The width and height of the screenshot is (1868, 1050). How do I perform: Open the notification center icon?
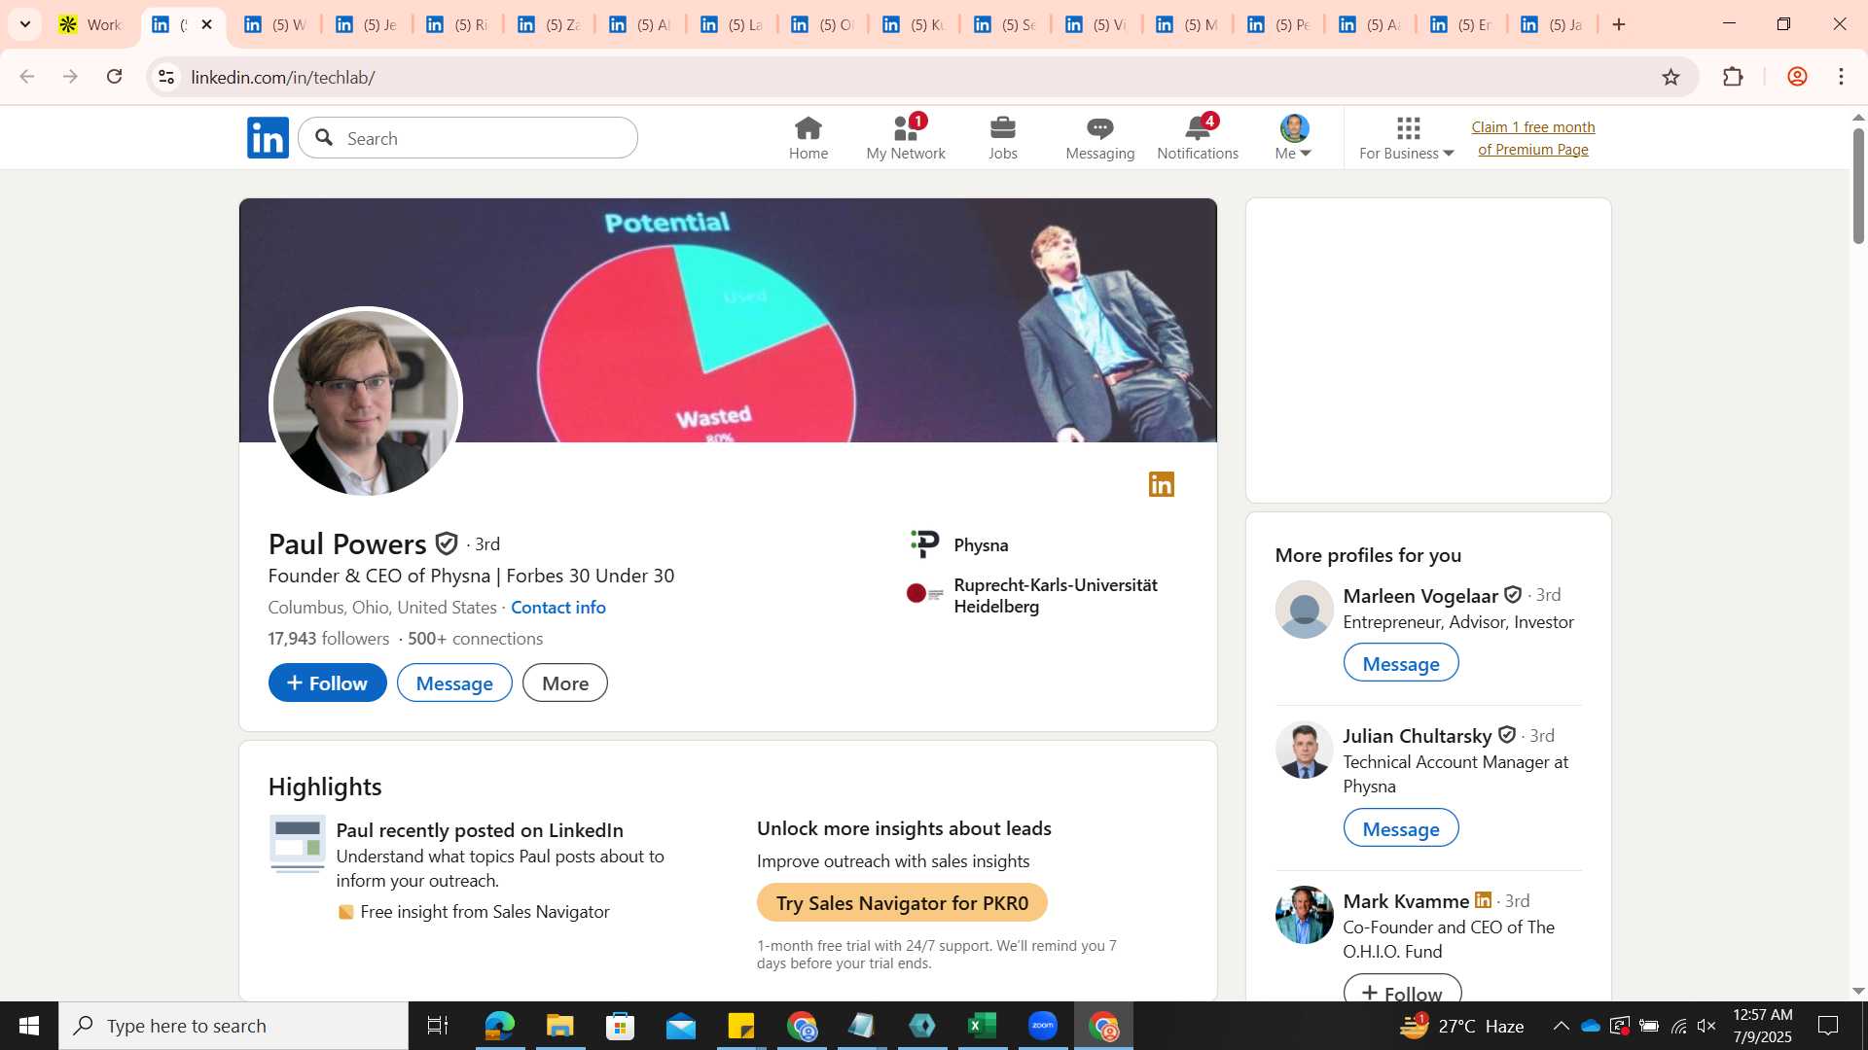[x=1828, y=1026]
